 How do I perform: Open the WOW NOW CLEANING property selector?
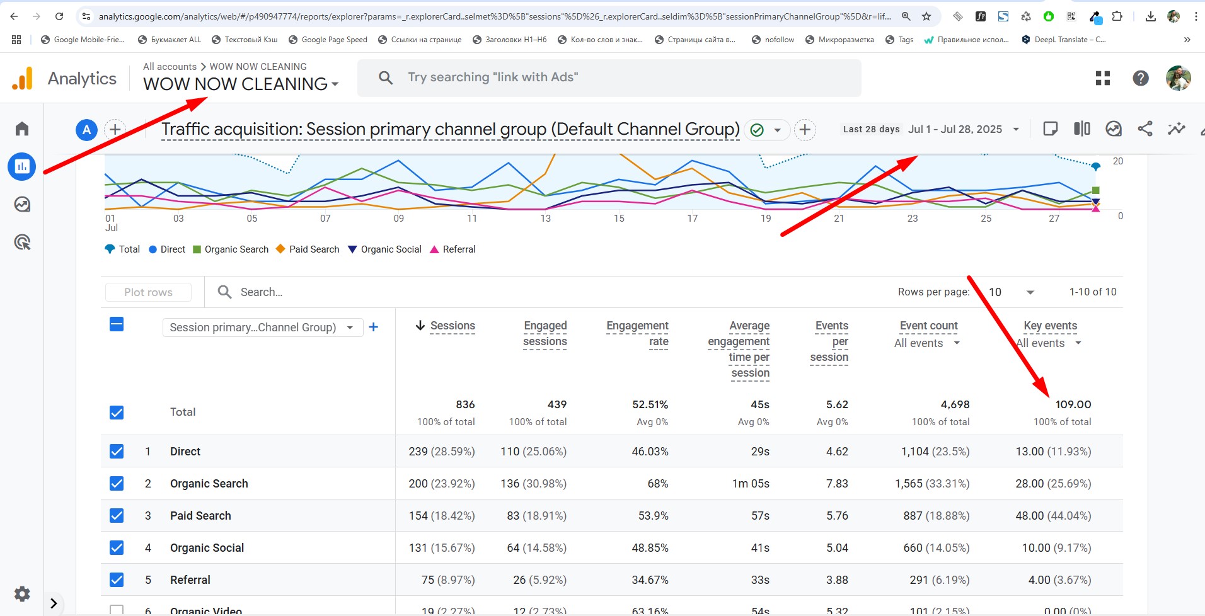coord(241,84)
